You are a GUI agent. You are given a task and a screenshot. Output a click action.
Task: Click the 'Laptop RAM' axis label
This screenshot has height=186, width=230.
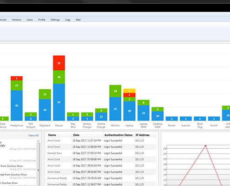tap(144, 126)
